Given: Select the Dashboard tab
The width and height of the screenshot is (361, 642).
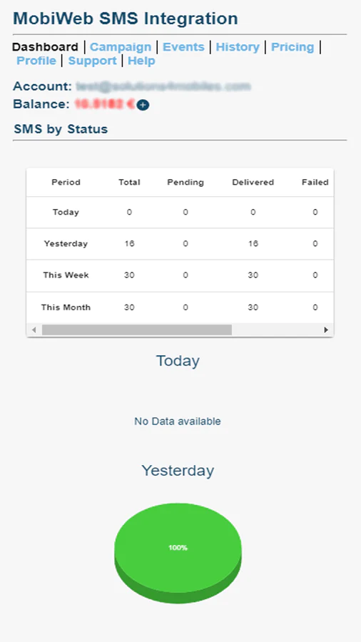Looking at the screenshot, I should point(45,47).
